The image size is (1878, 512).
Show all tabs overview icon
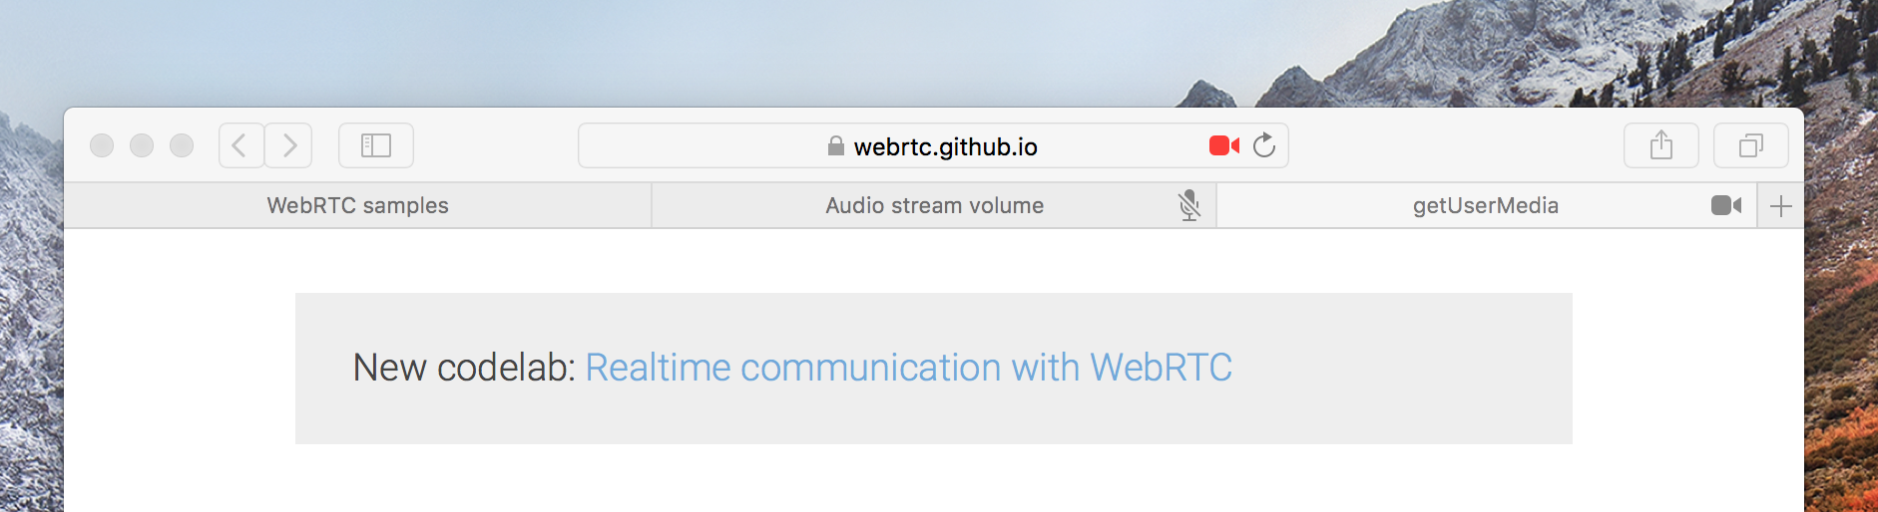click(x=1751, y=145)
